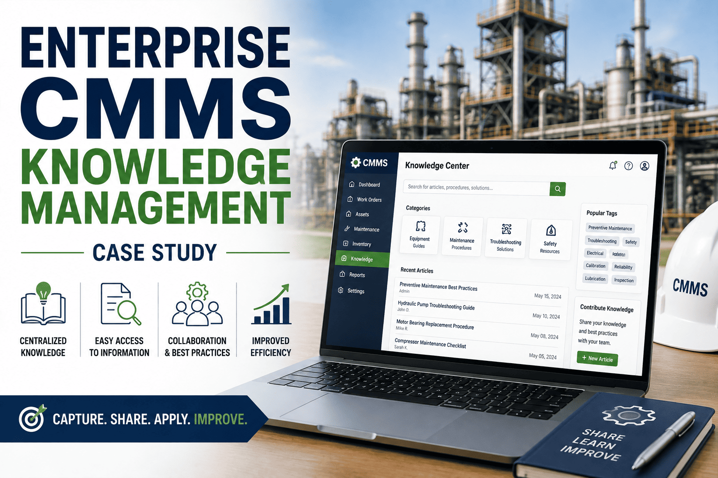
Task: Click the help question mark icon
Action: [x=629, y=166]
